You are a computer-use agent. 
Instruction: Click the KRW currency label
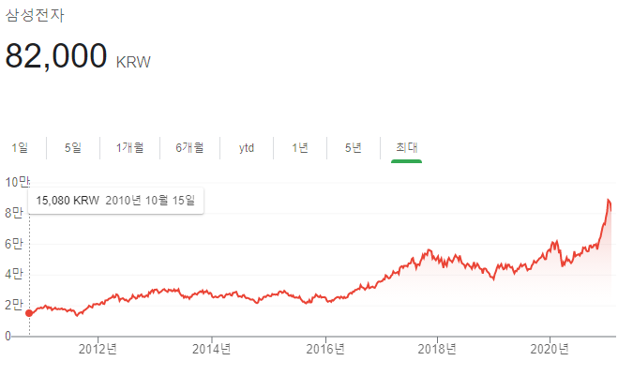click(133, 62)
